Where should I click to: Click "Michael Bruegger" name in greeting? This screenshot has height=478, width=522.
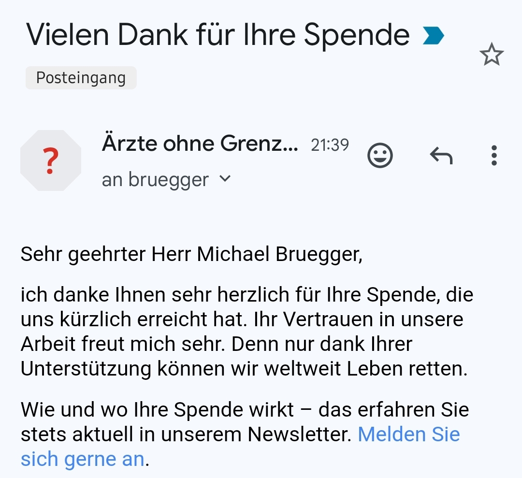(x=279, y=255)
